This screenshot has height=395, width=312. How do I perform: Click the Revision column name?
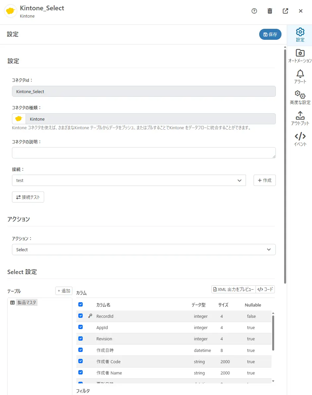pos(104,339)
